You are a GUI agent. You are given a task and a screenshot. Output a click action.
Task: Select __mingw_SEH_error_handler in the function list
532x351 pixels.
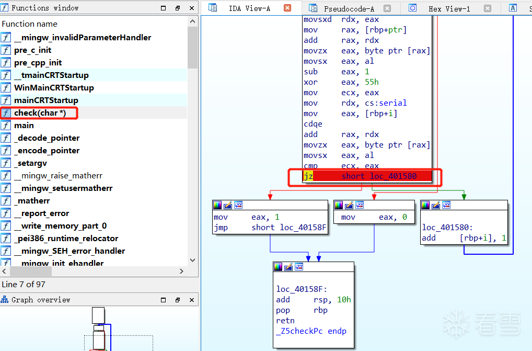point(94,251)
